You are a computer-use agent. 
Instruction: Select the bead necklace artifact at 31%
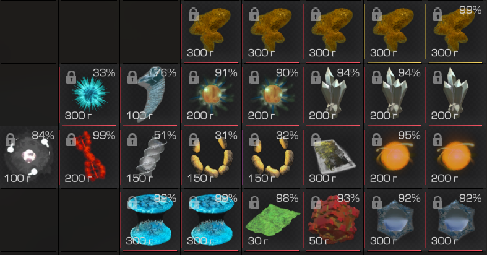click(211, 157)
